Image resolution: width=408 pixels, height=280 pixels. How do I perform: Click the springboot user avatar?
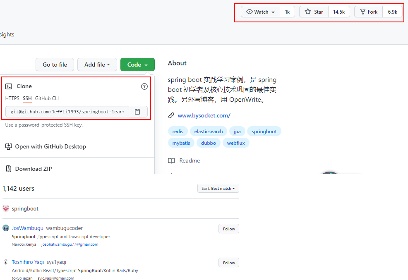(x=6, y=208)
